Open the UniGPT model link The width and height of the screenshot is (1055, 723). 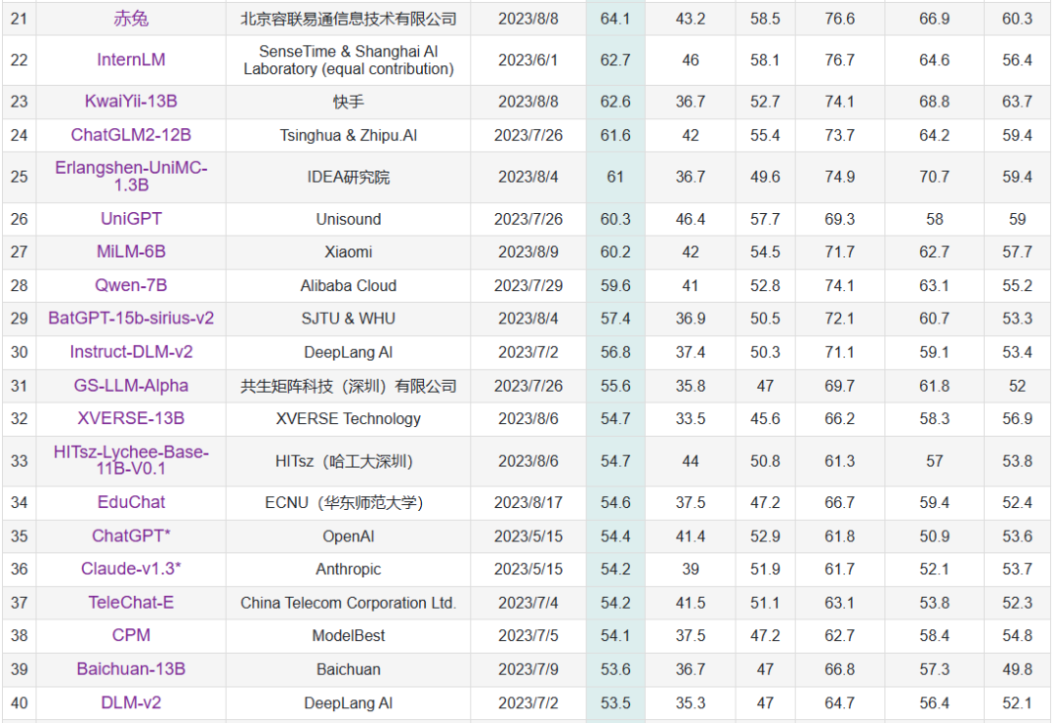[x=131, y=219]
